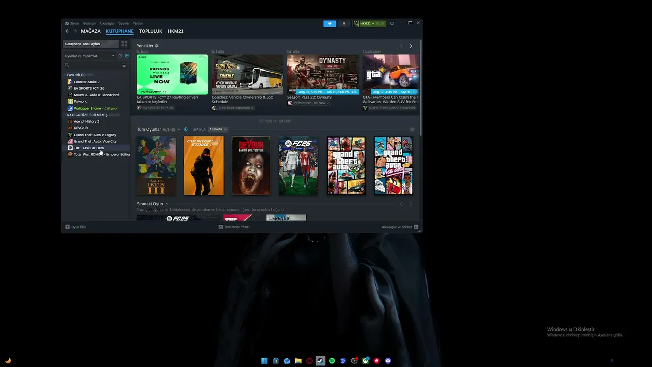Screen dimensions: 652x367
Task: Click the Wallpaper Engine icon in favorites
Action: point(70,108)
